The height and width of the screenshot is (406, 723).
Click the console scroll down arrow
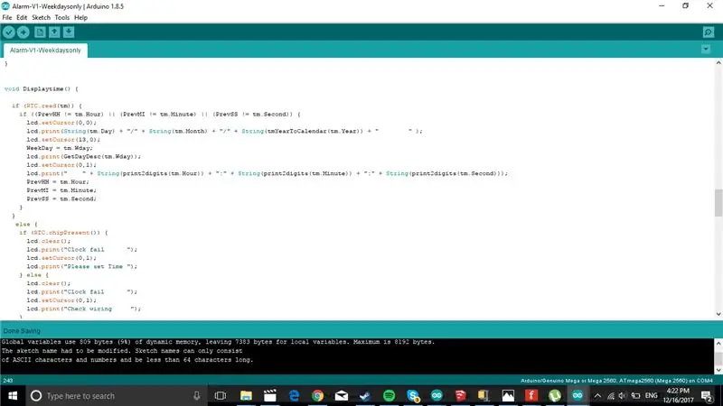[x=718, y=370]
